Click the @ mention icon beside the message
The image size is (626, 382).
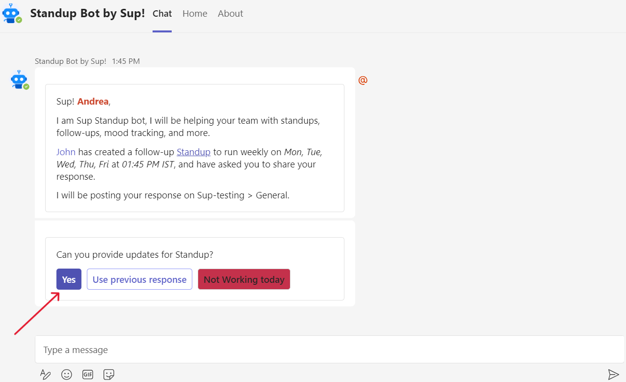(363, 80)
